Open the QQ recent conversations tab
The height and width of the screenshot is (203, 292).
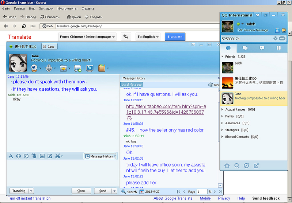262,48
